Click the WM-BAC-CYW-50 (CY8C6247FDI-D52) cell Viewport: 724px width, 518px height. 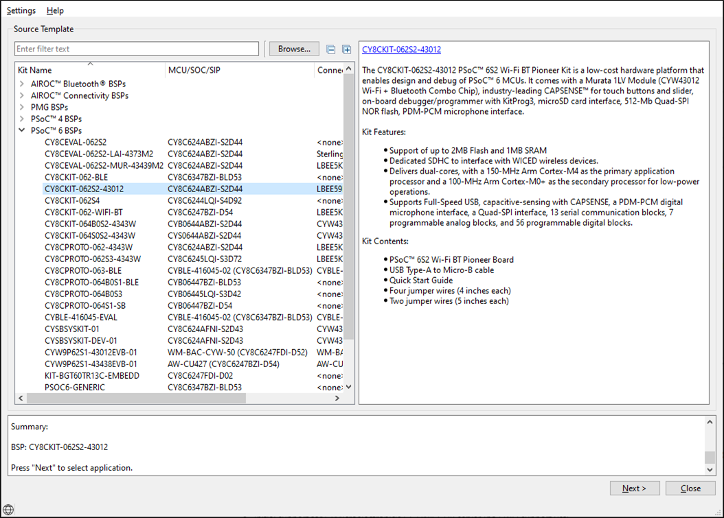(x=238, y=353)
